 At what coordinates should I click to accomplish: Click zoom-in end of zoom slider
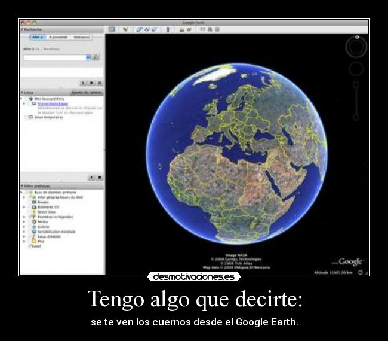click(356, 84)
